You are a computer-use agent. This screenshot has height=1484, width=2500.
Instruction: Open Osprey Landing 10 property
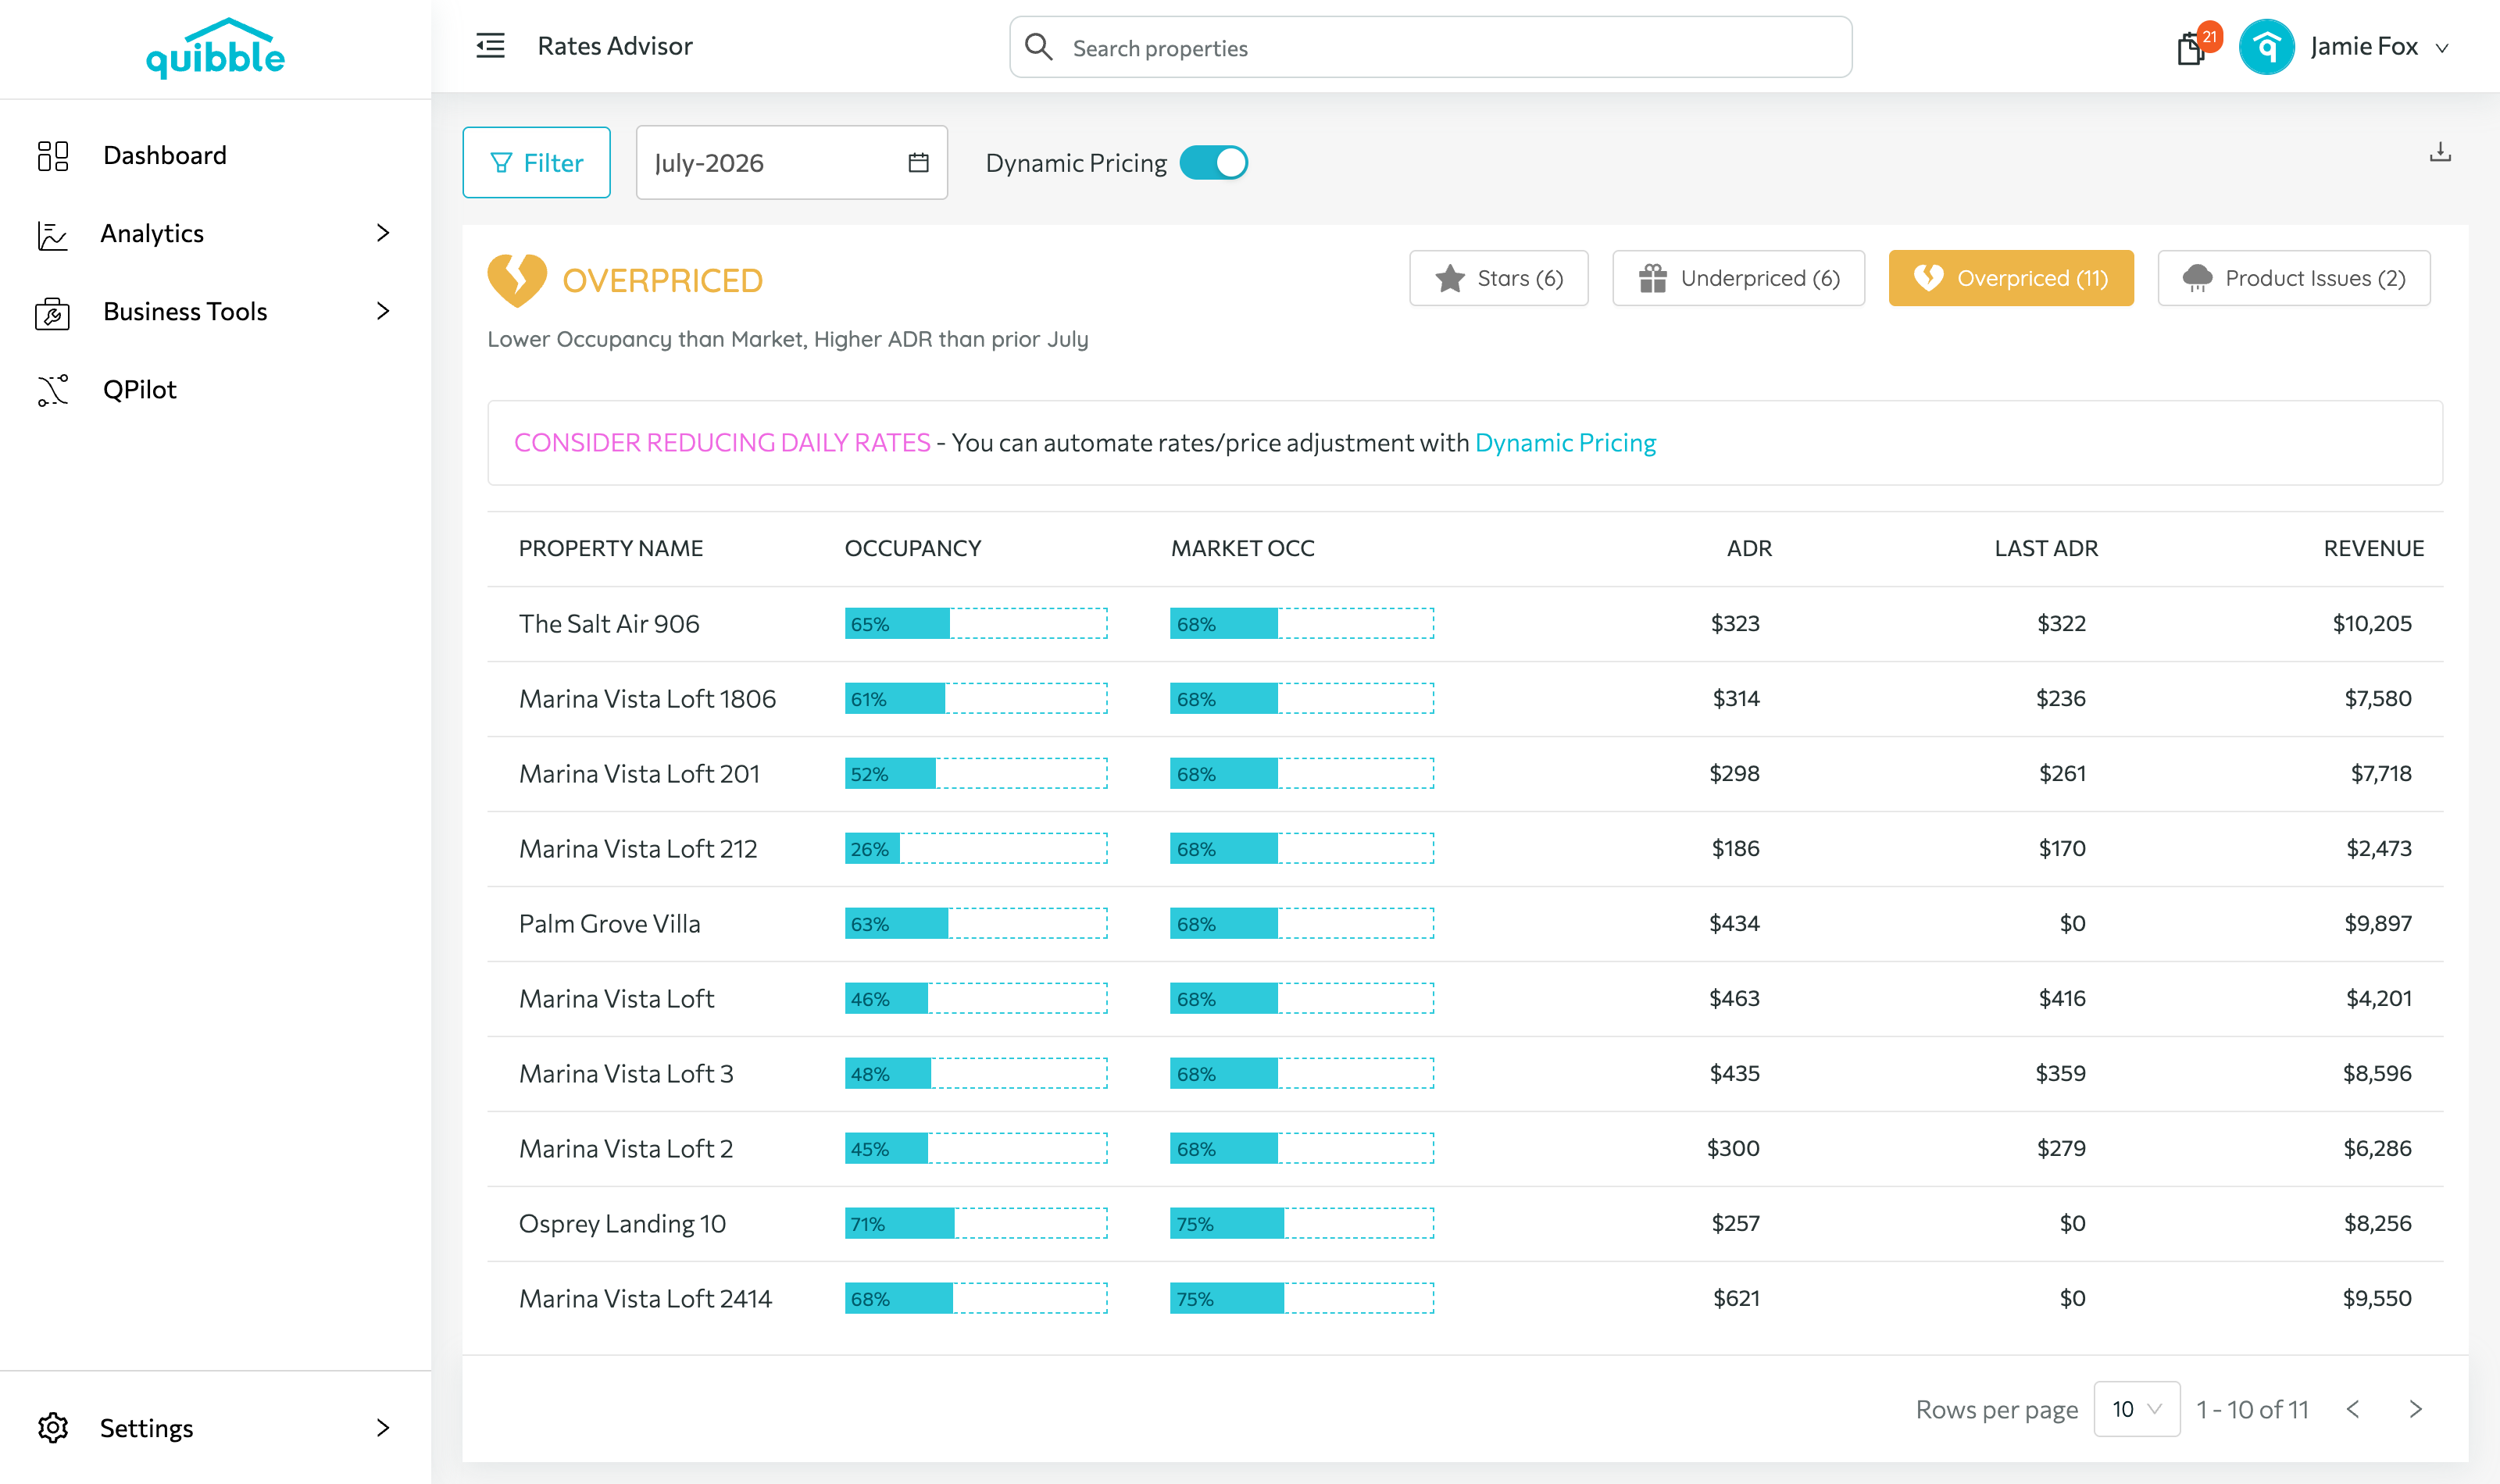tap(622, 1224)
